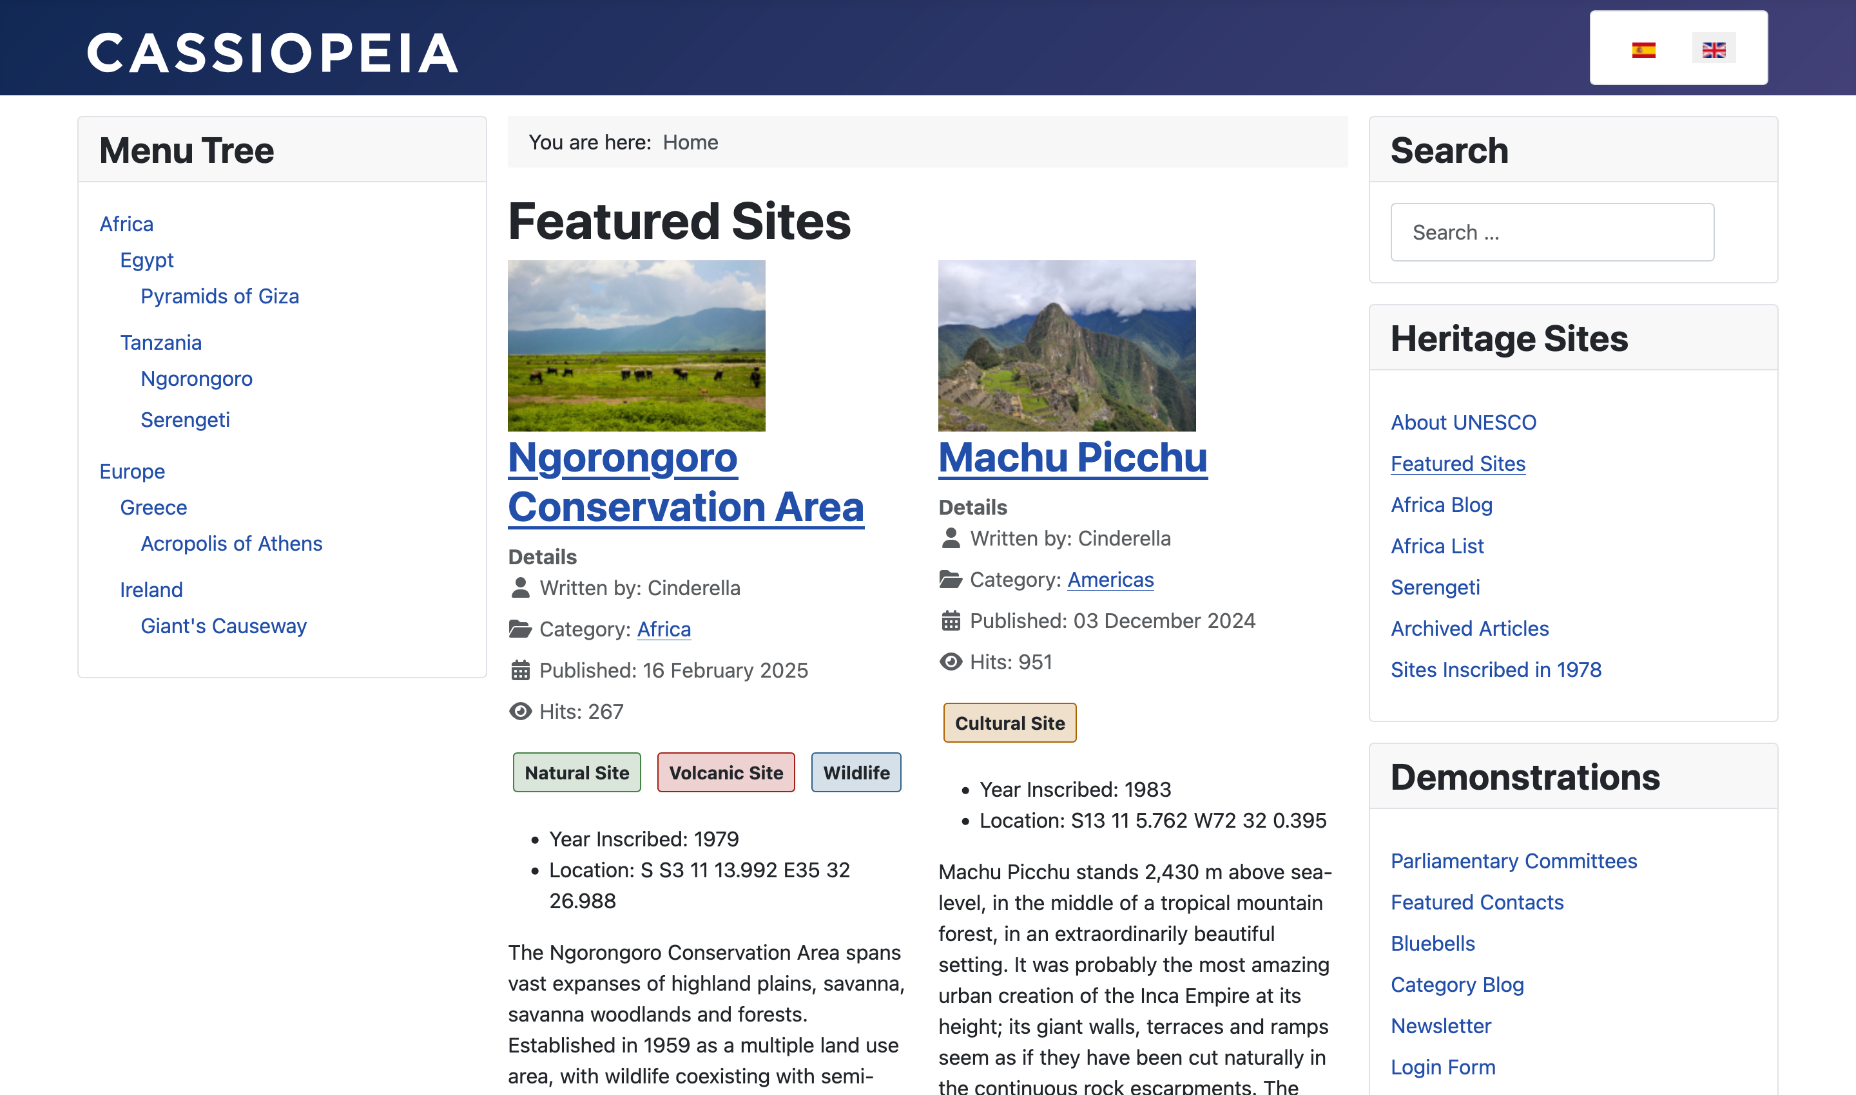The height and width of the screenshot is (1095, 1856).
Task: Open the Machu Picchu photo thumbnail
Action: point(1067,345)
